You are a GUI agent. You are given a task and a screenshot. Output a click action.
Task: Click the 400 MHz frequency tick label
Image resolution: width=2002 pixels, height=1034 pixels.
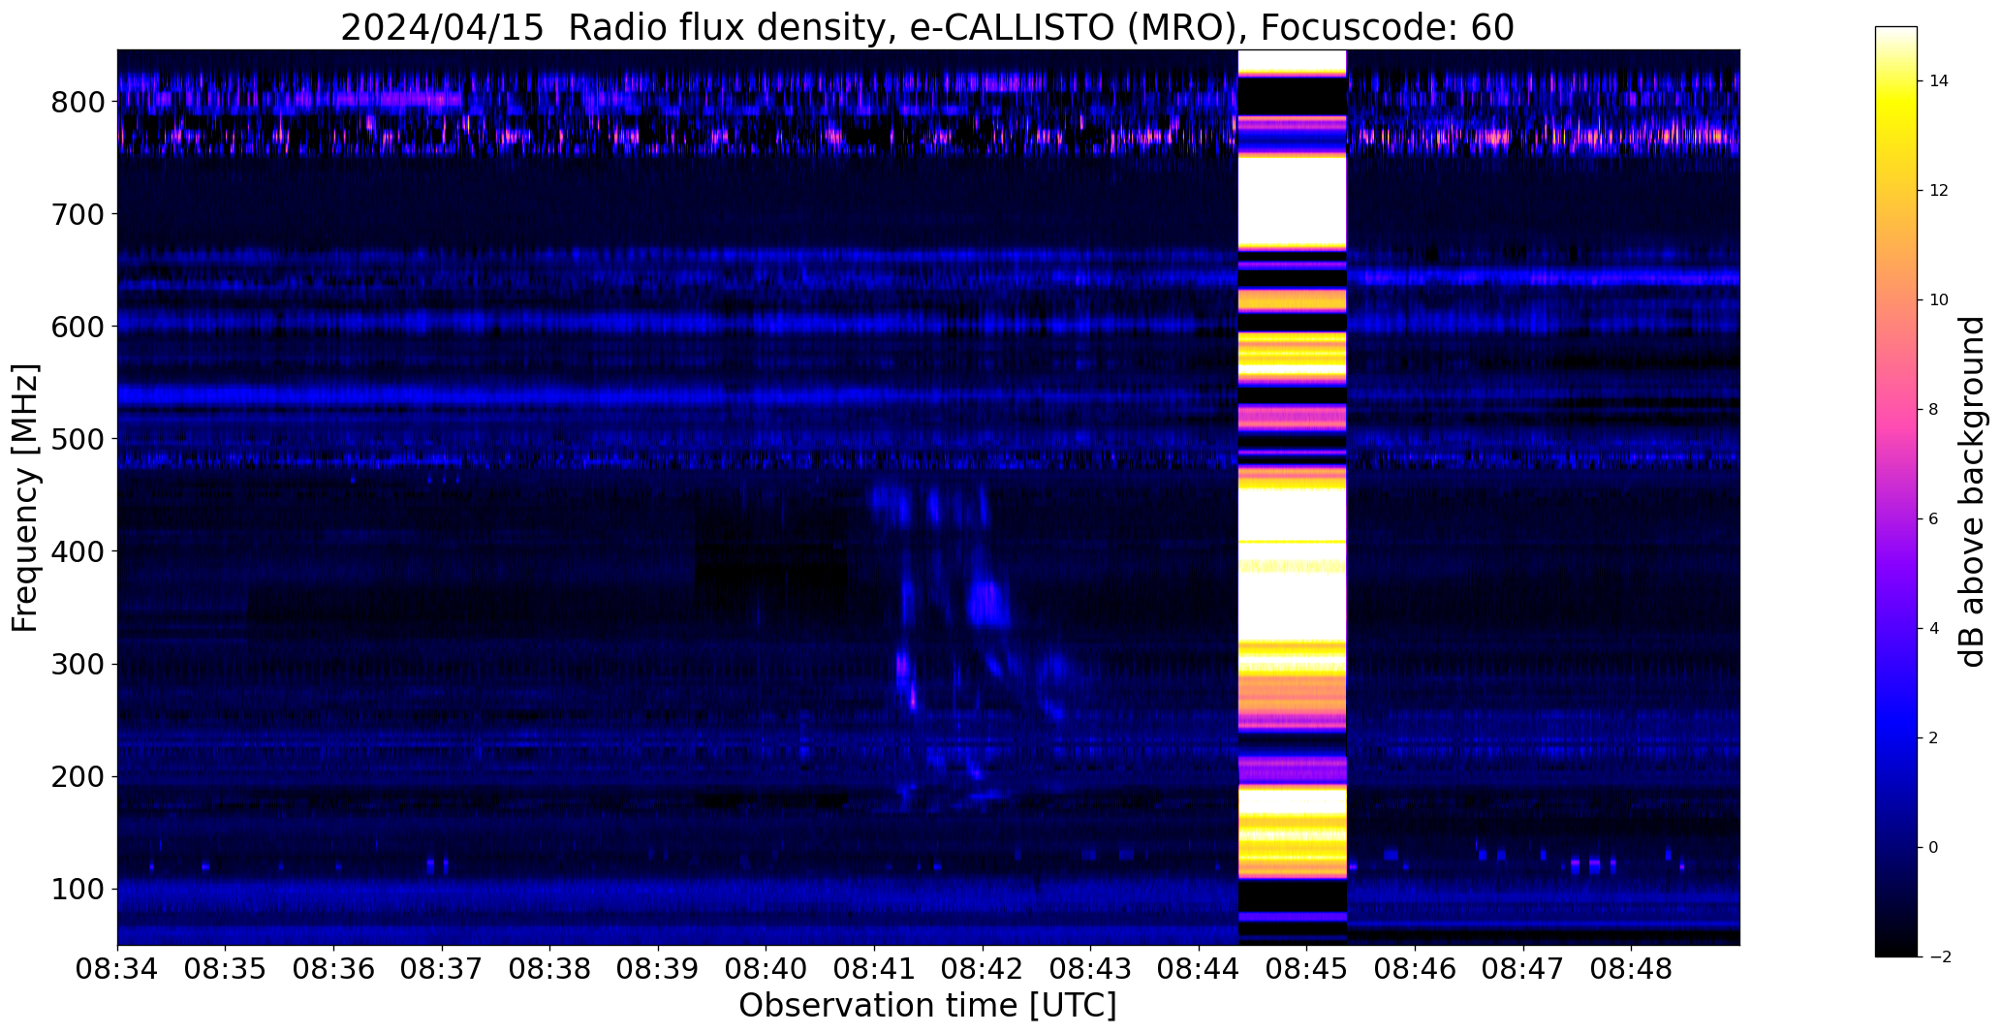click(x=78, y=551)
